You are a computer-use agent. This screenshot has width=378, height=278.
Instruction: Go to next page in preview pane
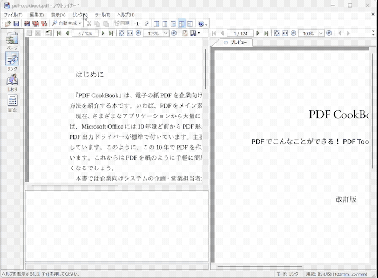(258, 34)
